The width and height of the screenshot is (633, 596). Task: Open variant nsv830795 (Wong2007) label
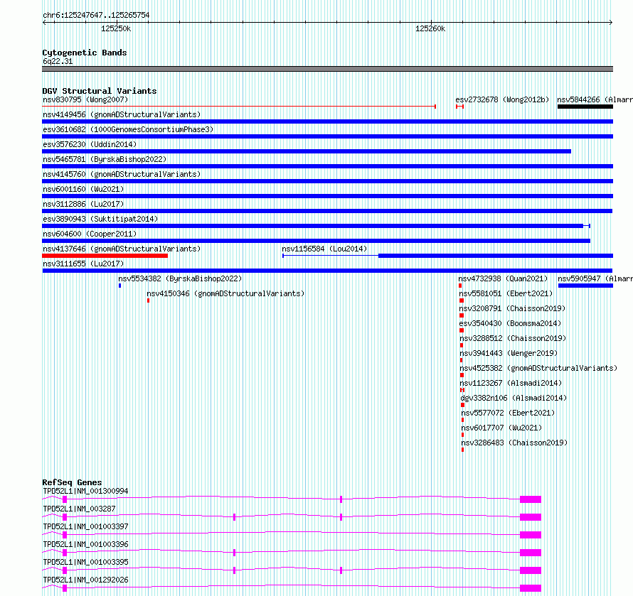click(x=85, y=99)
